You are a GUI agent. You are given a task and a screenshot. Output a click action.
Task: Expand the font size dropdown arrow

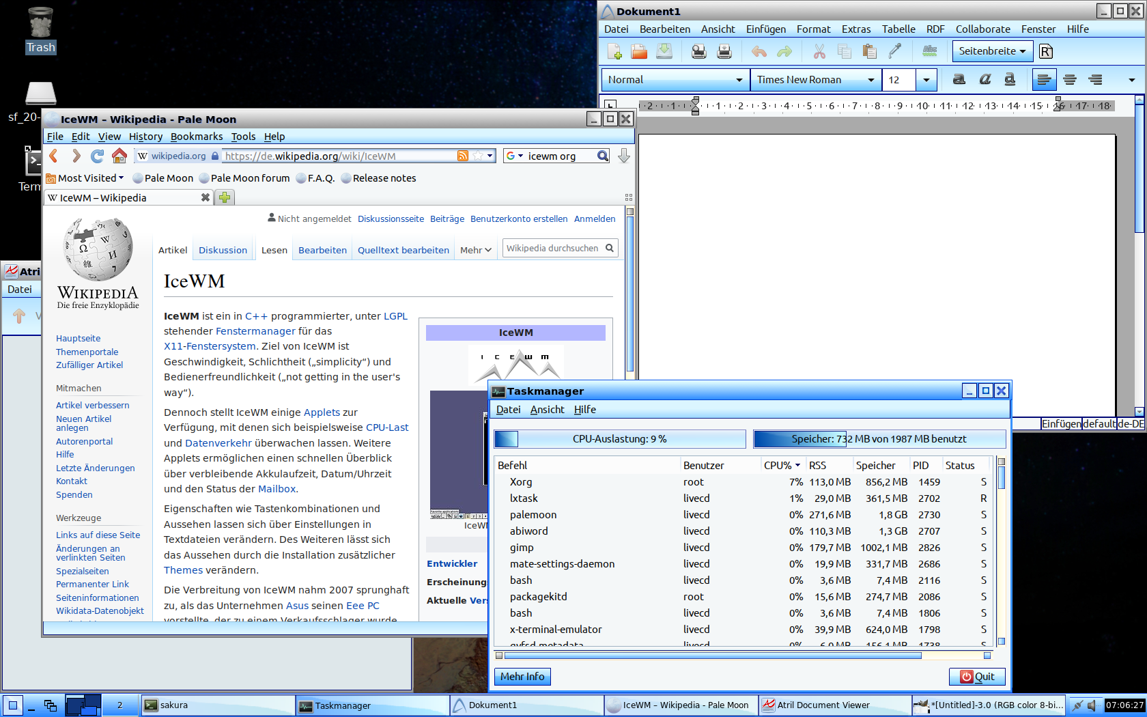pyautogui.click(x=926, y=80)
